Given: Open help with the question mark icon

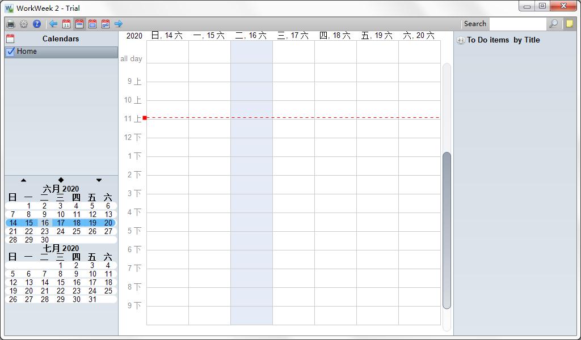Looking at the screenshot, I should (x=37, y=24).
